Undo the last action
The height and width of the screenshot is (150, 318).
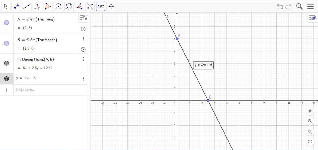[280, 7]
